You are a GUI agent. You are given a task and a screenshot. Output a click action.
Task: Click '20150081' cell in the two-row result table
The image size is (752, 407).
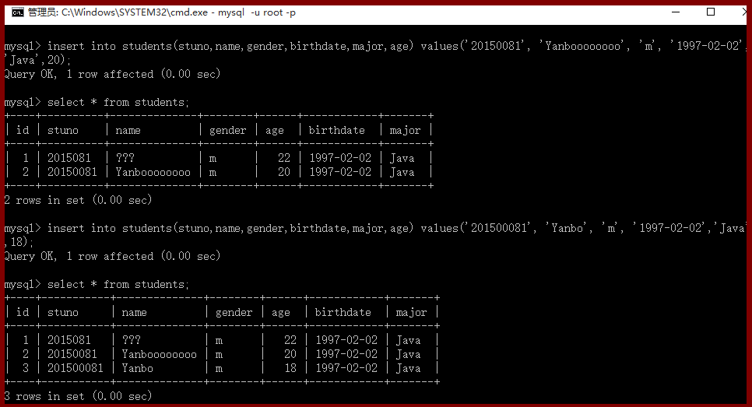click(72, 172)
